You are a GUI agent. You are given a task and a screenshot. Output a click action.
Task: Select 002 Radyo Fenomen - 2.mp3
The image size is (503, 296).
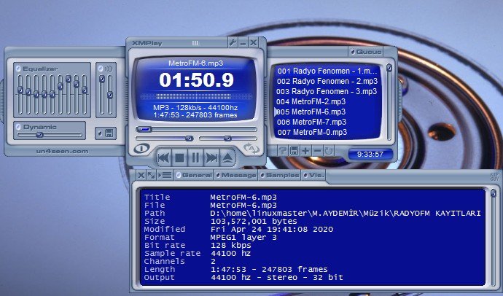[x=327, y=81]
